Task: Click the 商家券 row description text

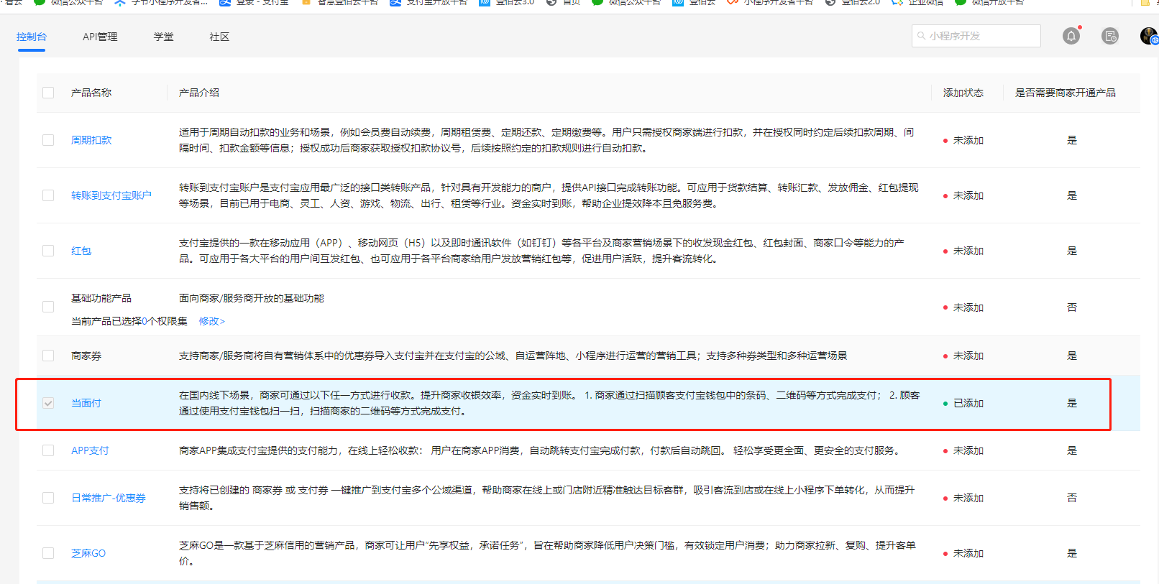Action: tap(513, 356)
